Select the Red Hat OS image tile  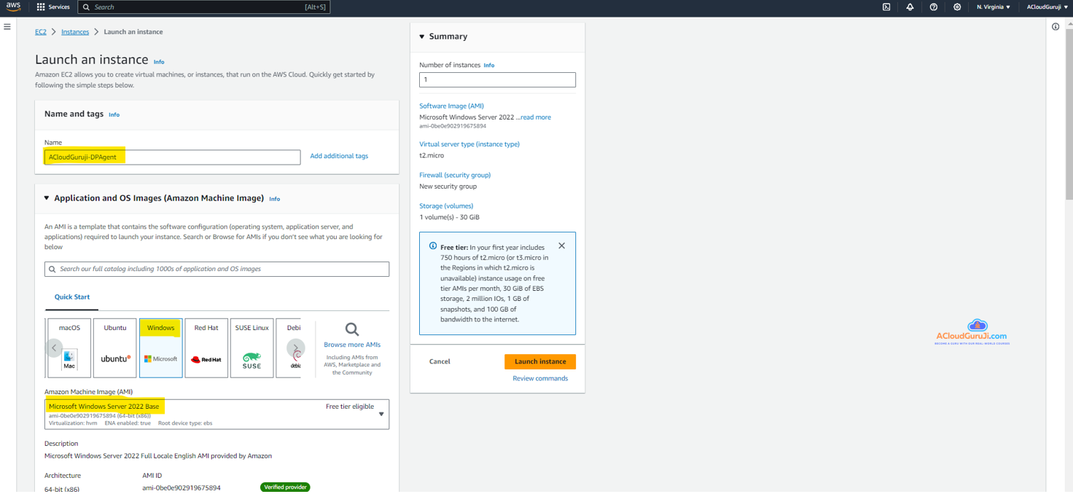pos(206,348)
